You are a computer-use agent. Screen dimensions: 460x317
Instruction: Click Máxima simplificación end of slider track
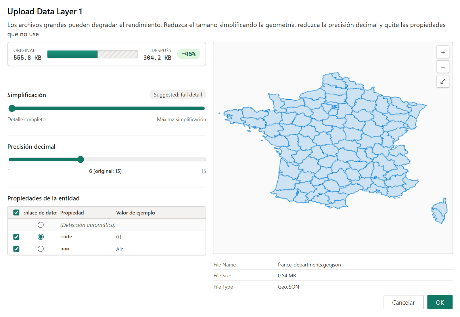click(x=203, y=109)
